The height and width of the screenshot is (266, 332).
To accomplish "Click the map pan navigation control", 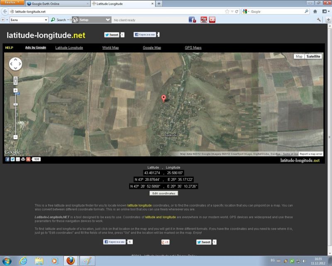I will [15, 64].
